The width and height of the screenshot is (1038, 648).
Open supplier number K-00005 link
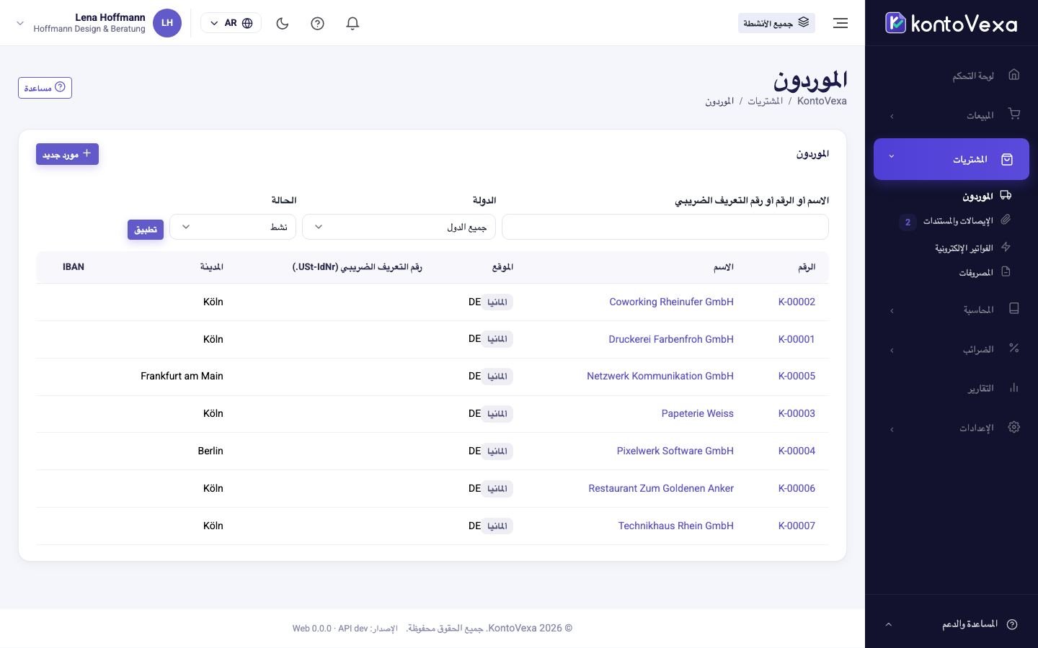point(797,376)
